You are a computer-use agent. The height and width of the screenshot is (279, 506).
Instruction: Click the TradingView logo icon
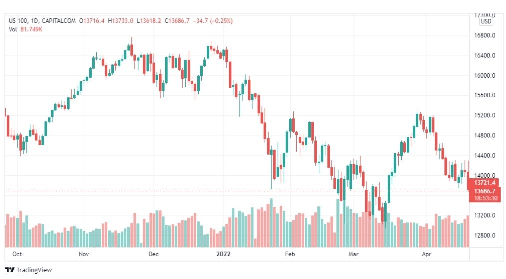(x=9, y=270)
